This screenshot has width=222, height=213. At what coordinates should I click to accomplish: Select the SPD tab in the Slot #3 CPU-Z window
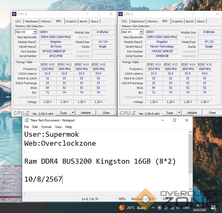coord(59,21)
